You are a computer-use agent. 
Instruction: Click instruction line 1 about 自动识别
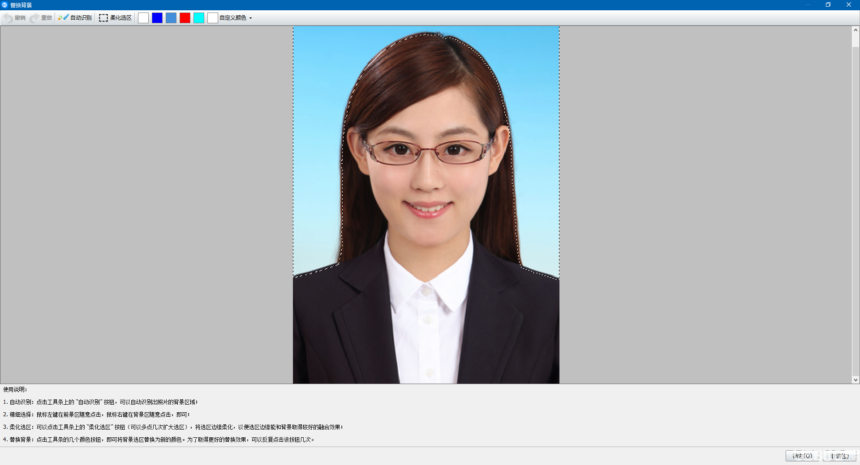click(x=100, y=402)
